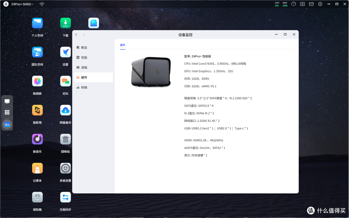Viewport: 349px width, 218px height.
Task: Open the 保险箱 safe box app
Action: click(37, 197)
